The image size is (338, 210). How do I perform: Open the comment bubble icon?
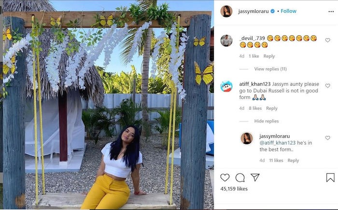(x=240, y=178)
